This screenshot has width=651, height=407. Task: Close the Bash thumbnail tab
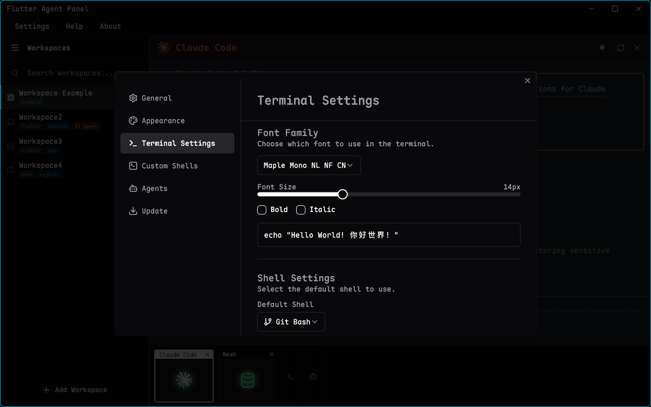(x=272, y=354)
